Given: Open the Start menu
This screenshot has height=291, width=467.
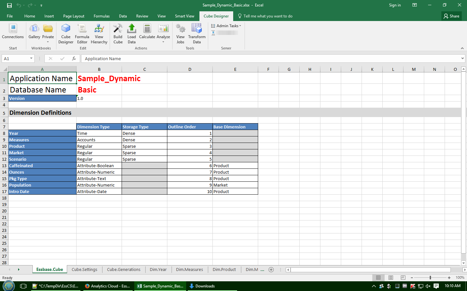Looking at the screenshot, I should [8, 286].
